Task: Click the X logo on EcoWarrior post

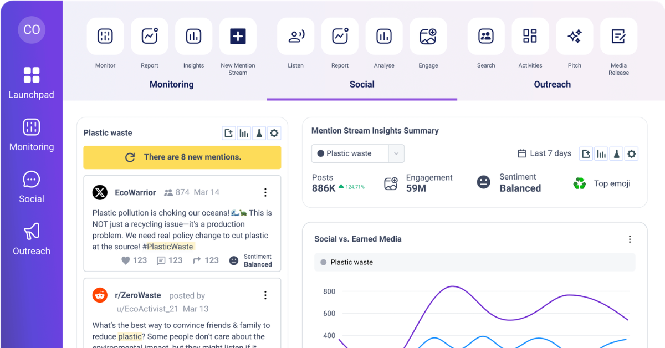Action: (x=100, y=192)
